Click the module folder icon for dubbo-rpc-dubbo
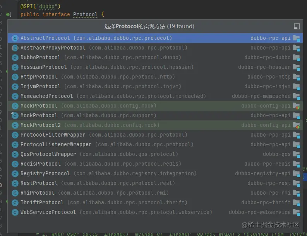 [x=297, y=58]
